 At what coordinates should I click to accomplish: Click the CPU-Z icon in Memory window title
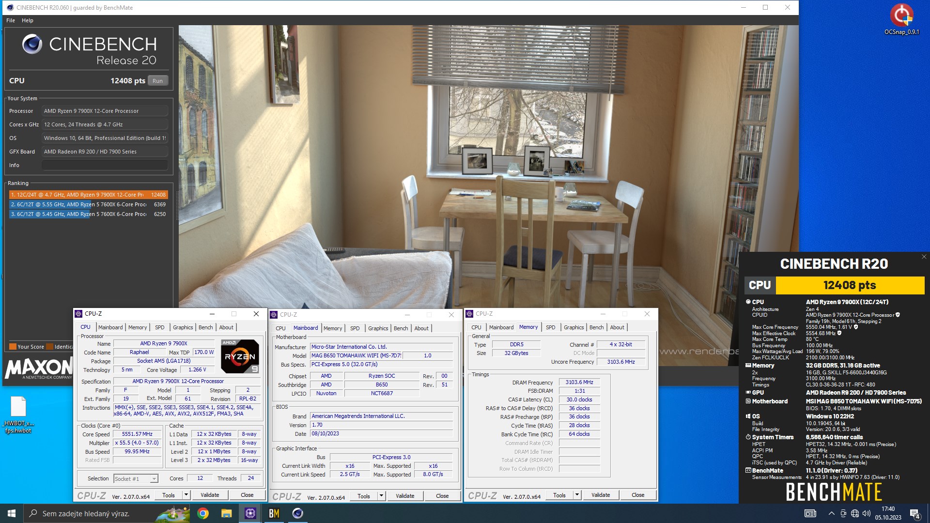tap(469, 314)
